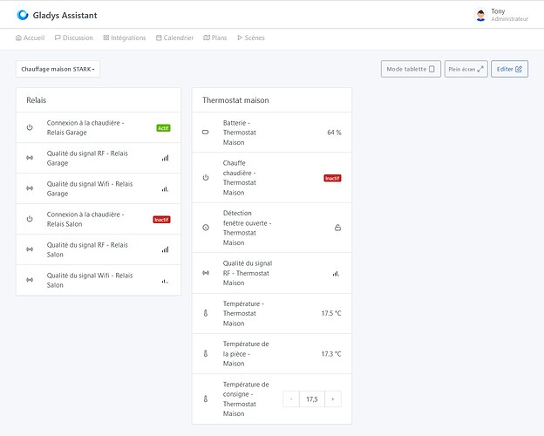Click the Administrateur role label
The width and height of the screenshot is (544, 436).
point(510,19)
